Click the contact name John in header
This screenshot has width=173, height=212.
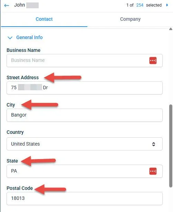click(x=20, y=5)
